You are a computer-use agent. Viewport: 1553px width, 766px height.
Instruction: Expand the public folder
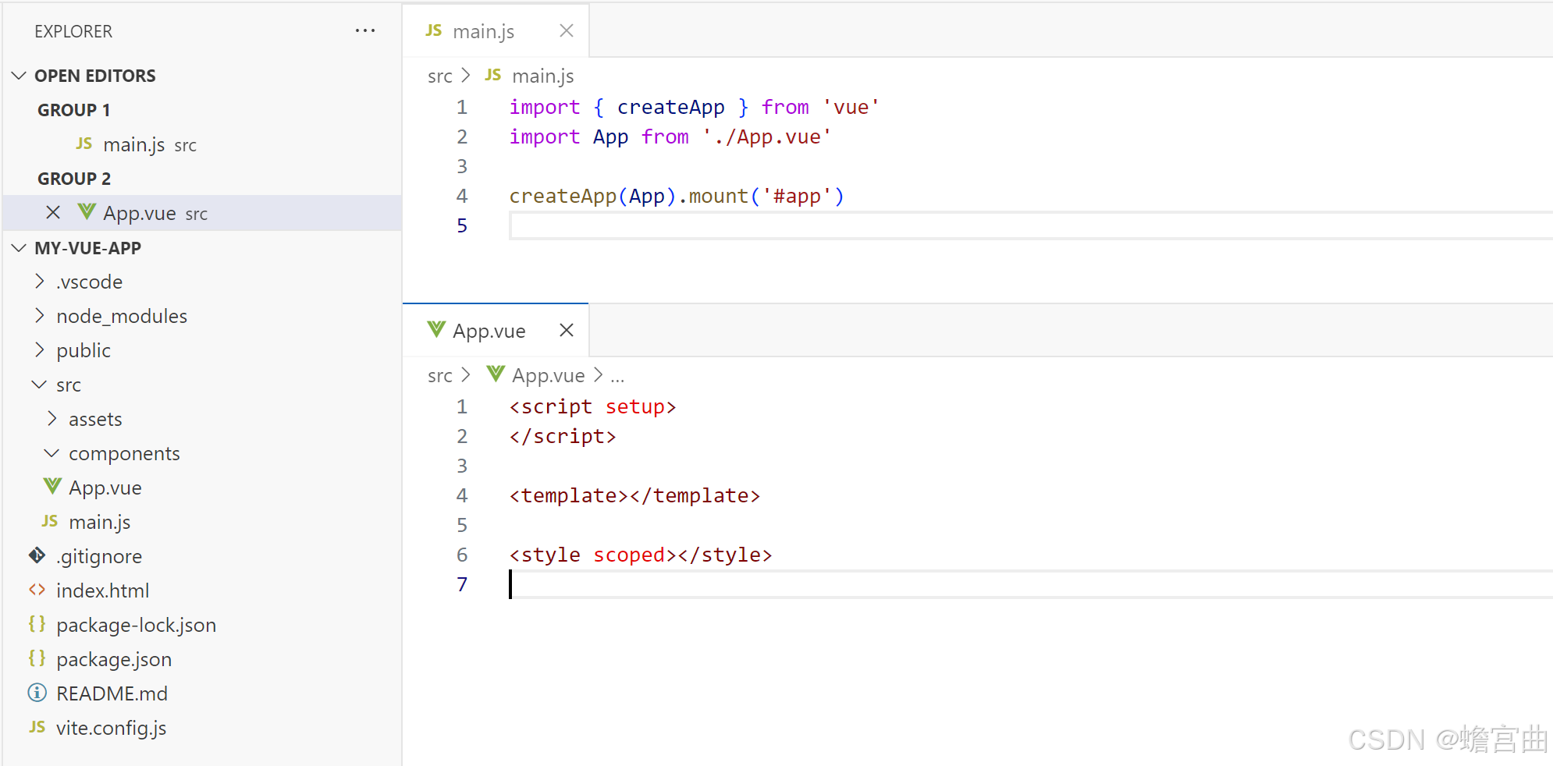coord(40,350)
